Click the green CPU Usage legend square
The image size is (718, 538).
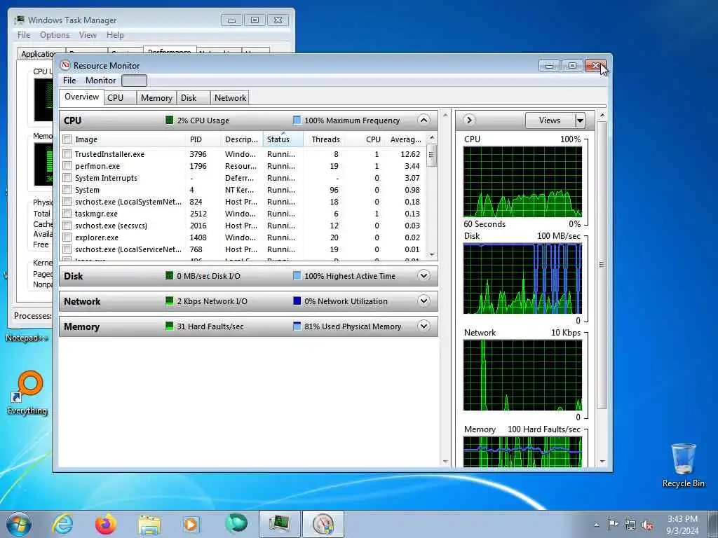click(169, 120)
